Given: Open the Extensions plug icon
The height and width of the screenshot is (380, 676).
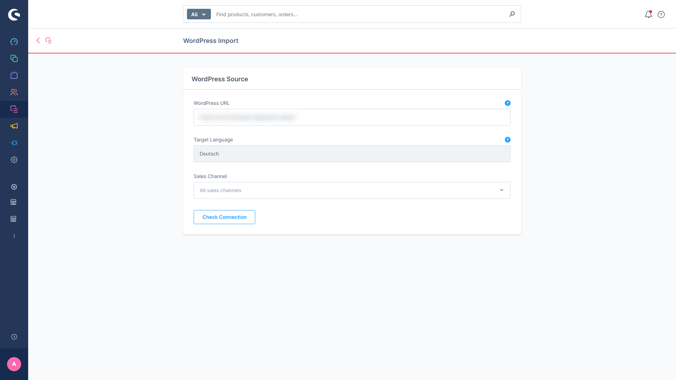Looking at the screenshot, I should point(14,143).
